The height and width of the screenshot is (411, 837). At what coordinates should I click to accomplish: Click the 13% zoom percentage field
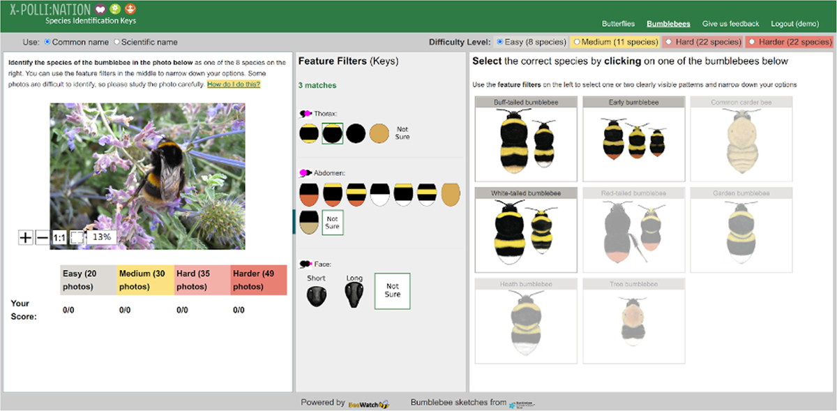102,237
